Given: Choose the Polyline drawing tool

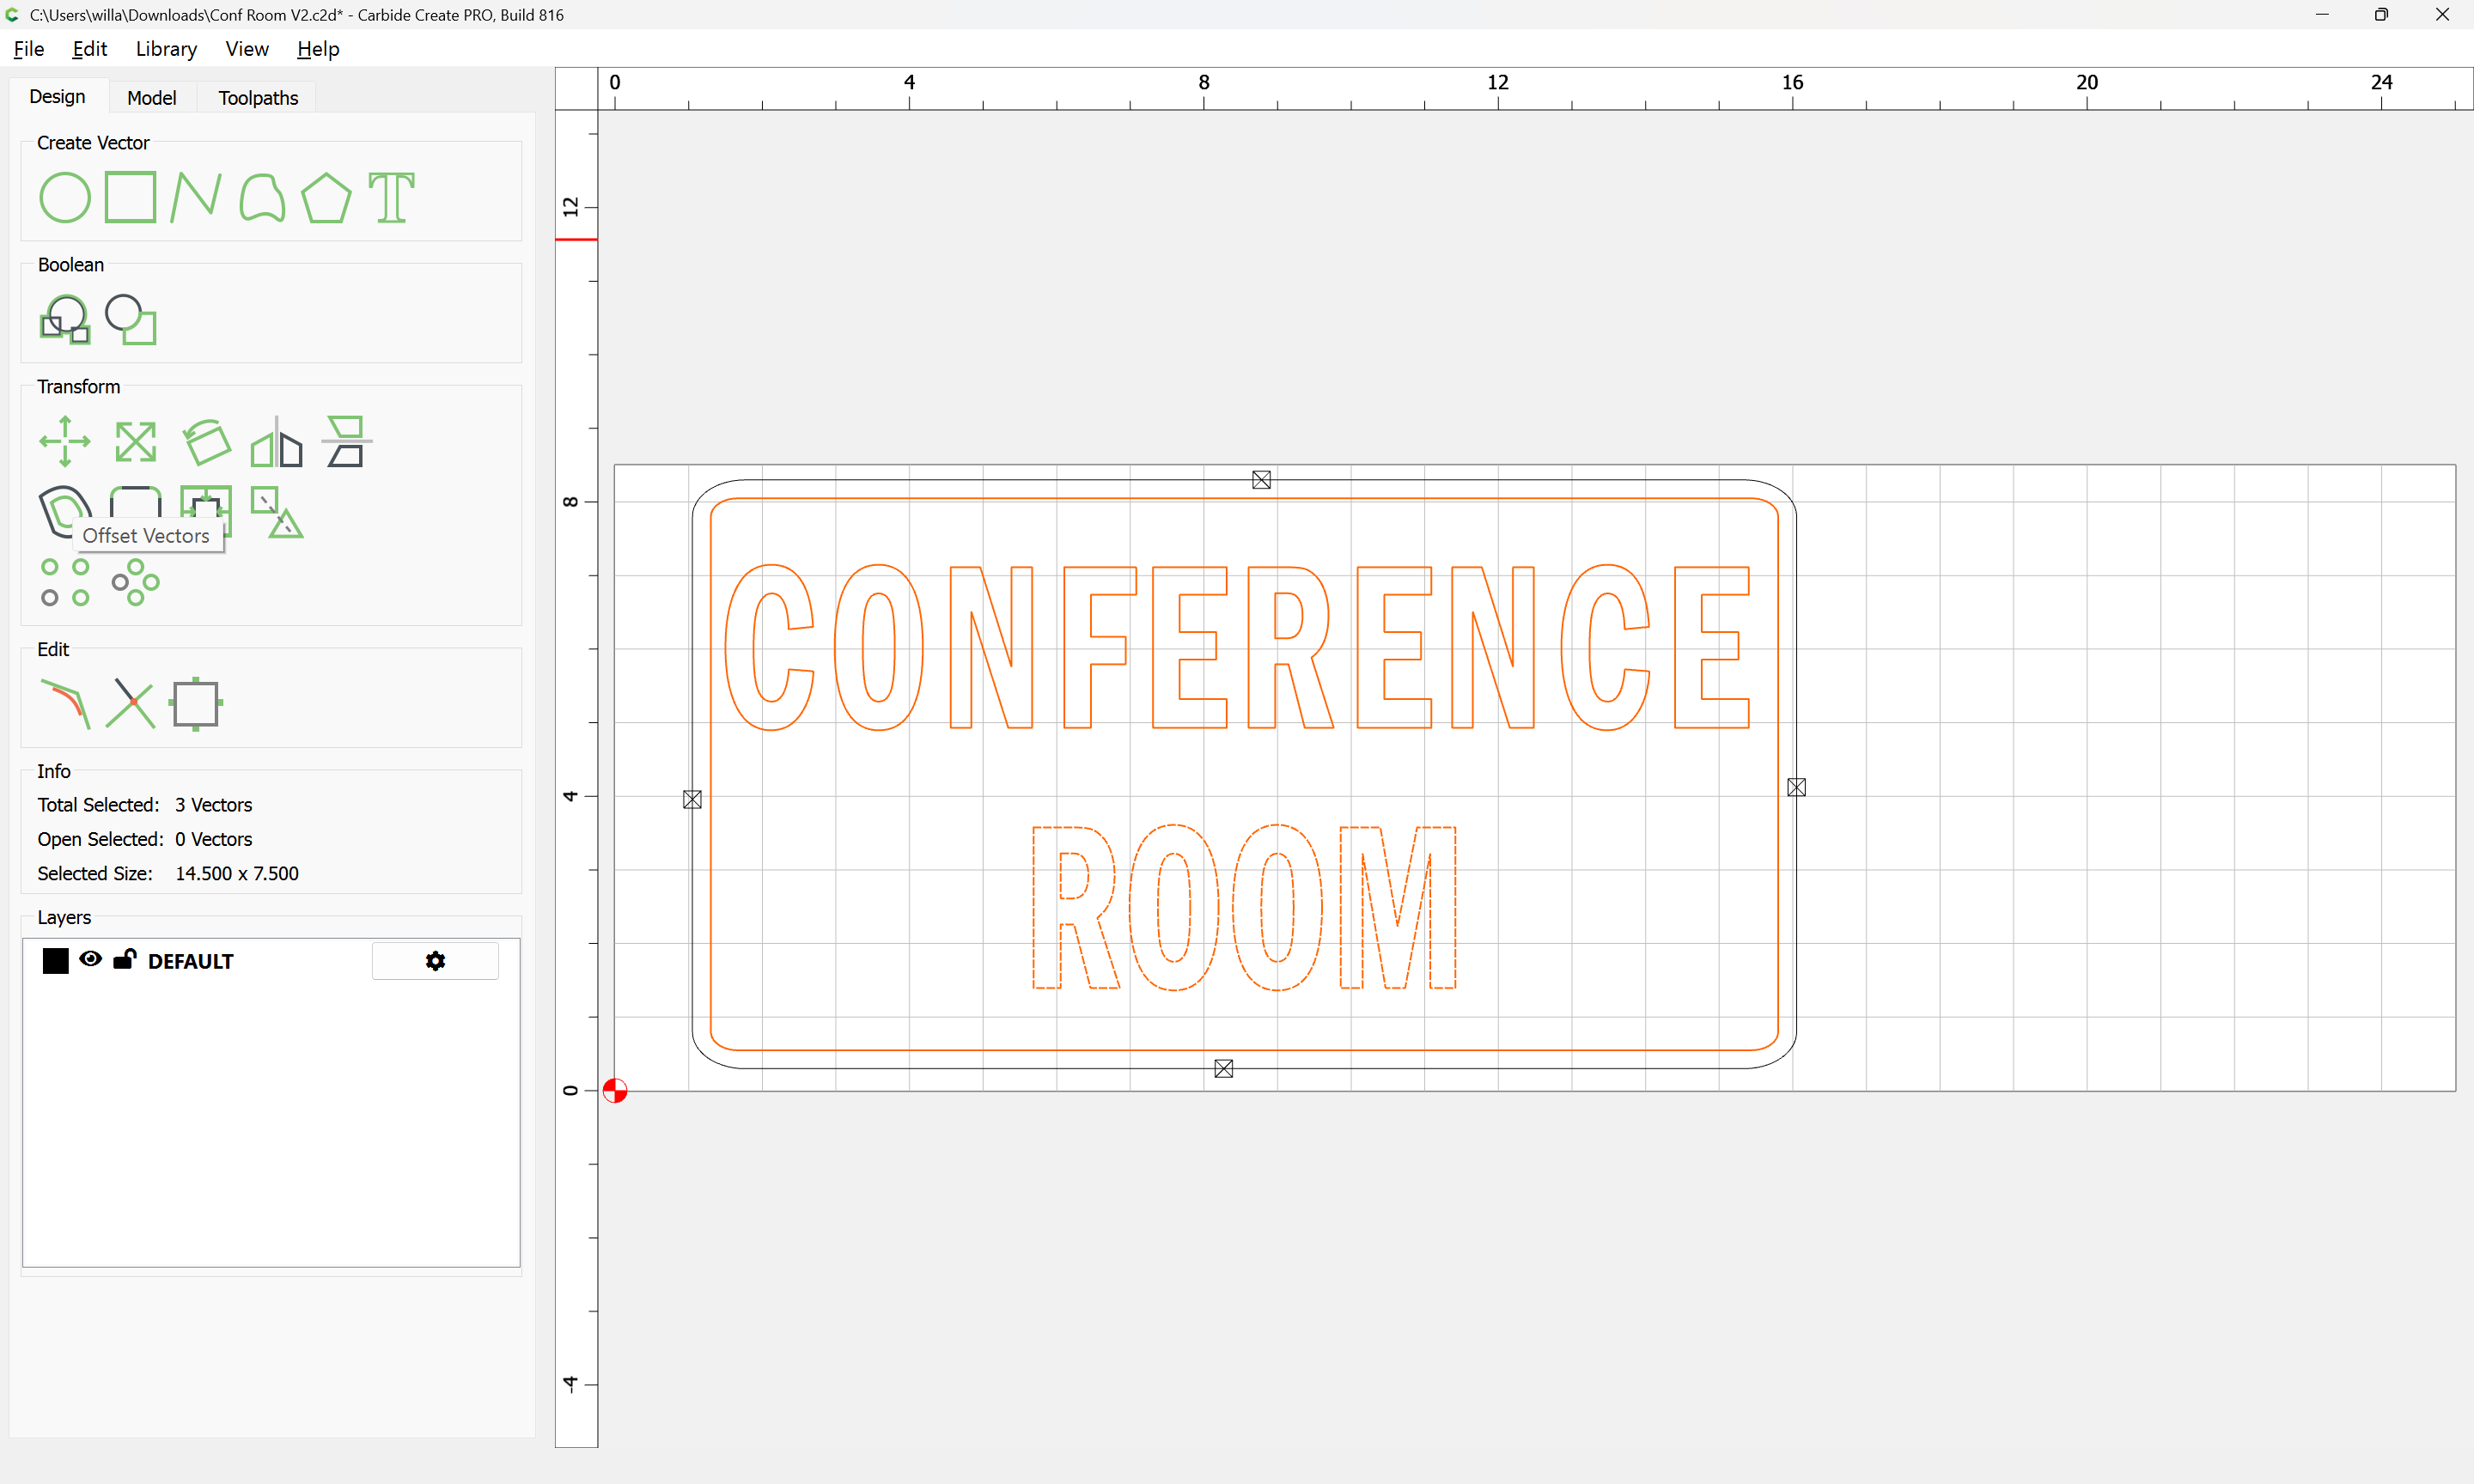Looking at the screenshot, I should (195, 197).
